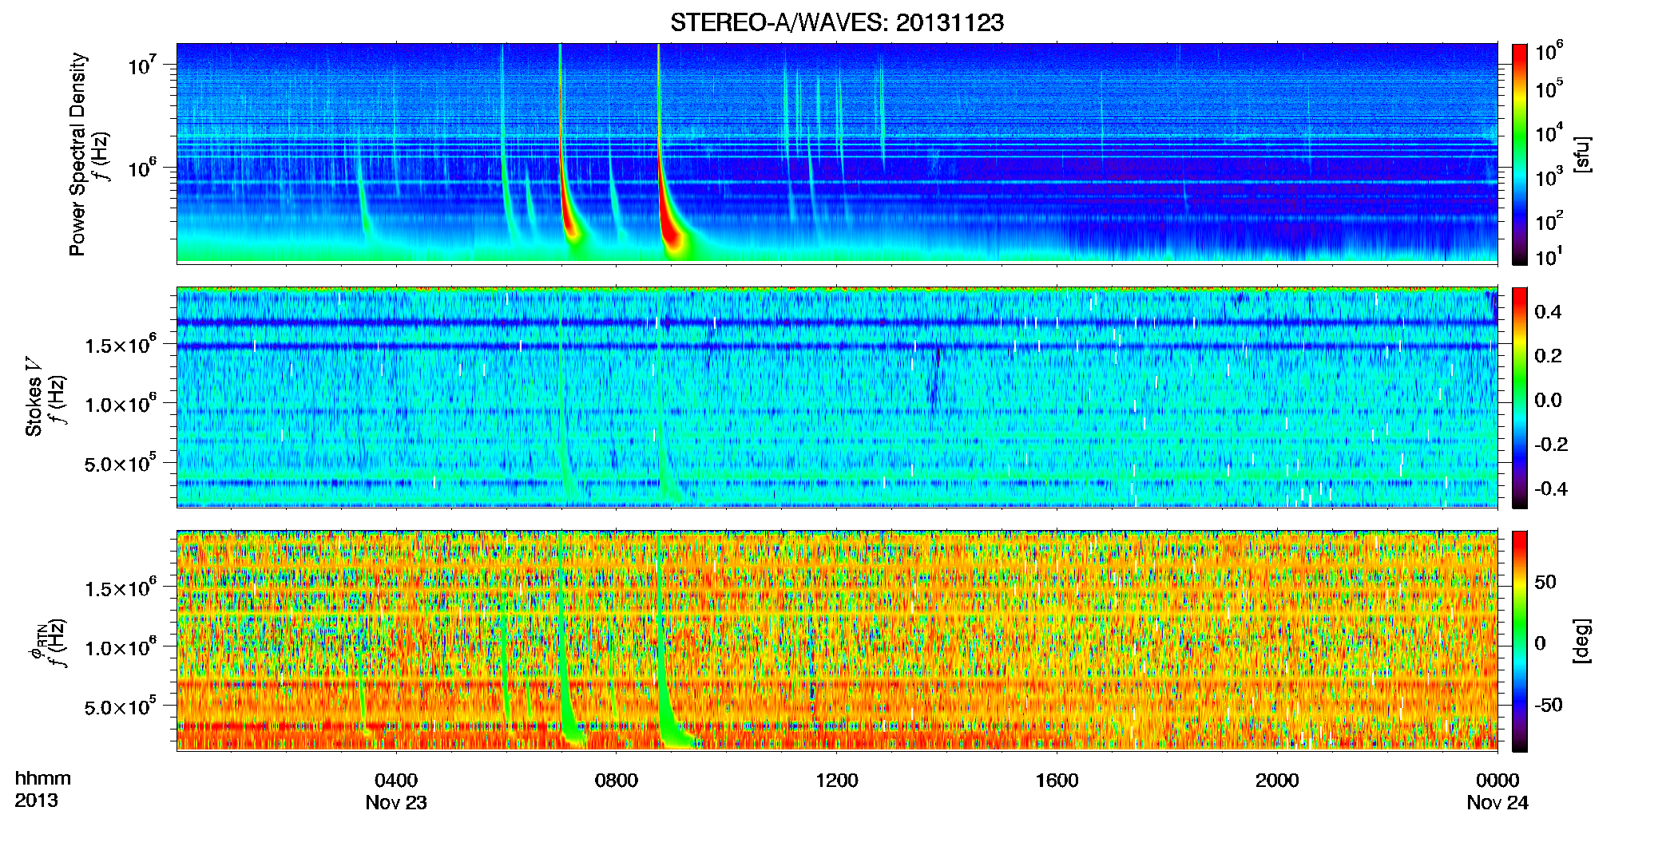Click the φRTN f (Hz) axis label
The image size is (1674, 862).
[49, 643]
